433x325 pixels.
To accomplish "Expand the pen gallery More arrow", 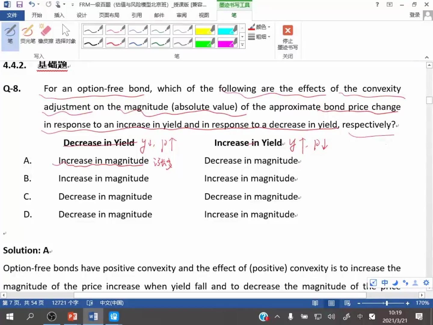I will coord(242,45).
